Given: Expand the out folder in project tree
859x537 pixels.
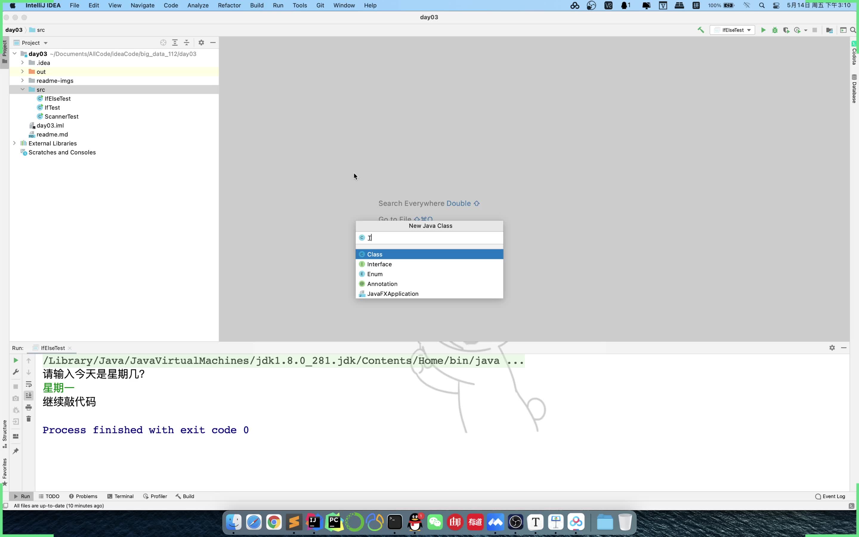Looking at the screenshot, I should [22, 72].
